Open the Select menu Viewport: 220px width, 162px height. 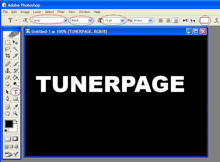[49, 12]
